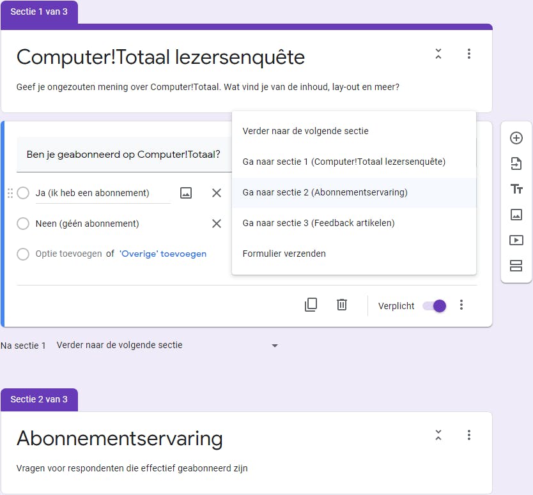Click ''Overige' toevoegen' link

tap(163, 254)
